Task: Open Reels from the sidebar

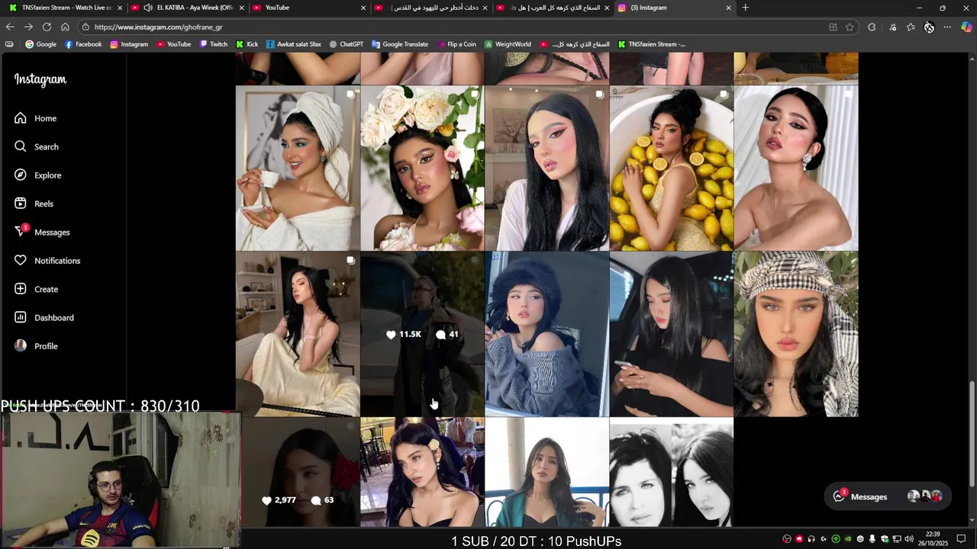Action: tap(34, 204)
